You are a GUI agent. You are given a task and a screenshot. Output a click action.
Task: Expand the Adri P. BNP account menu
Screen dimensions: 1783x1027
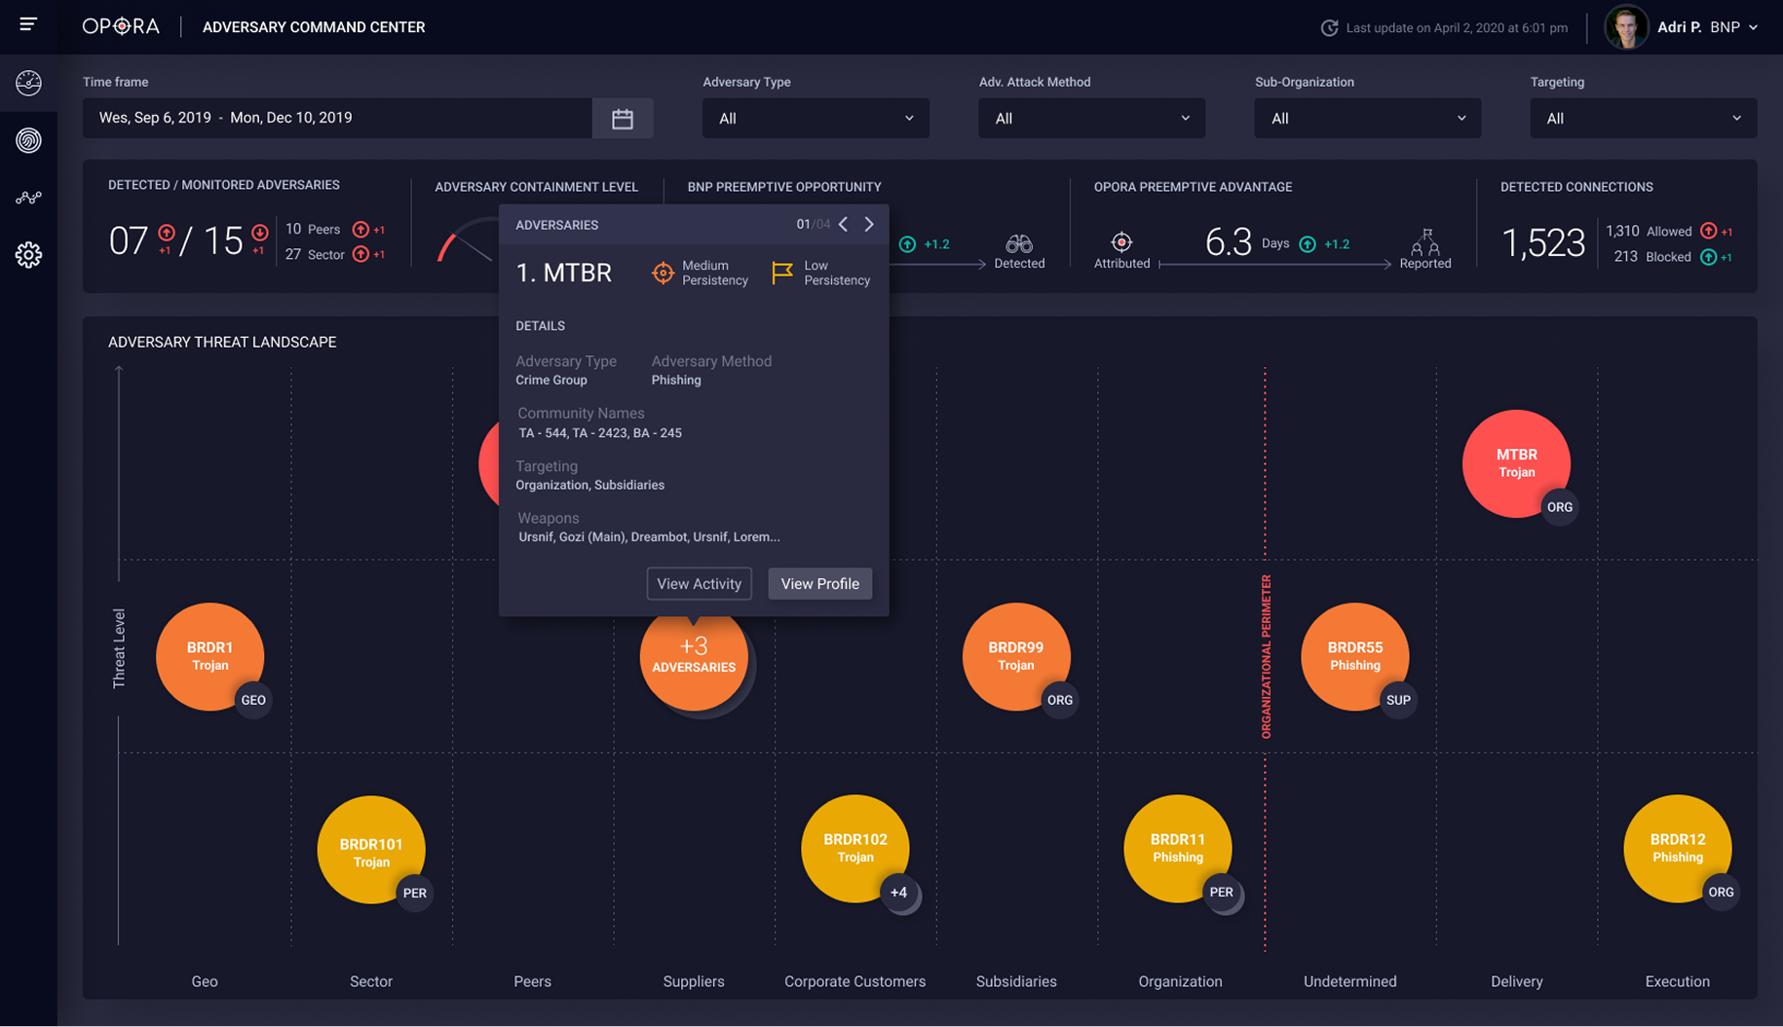tap(1753, 27)
